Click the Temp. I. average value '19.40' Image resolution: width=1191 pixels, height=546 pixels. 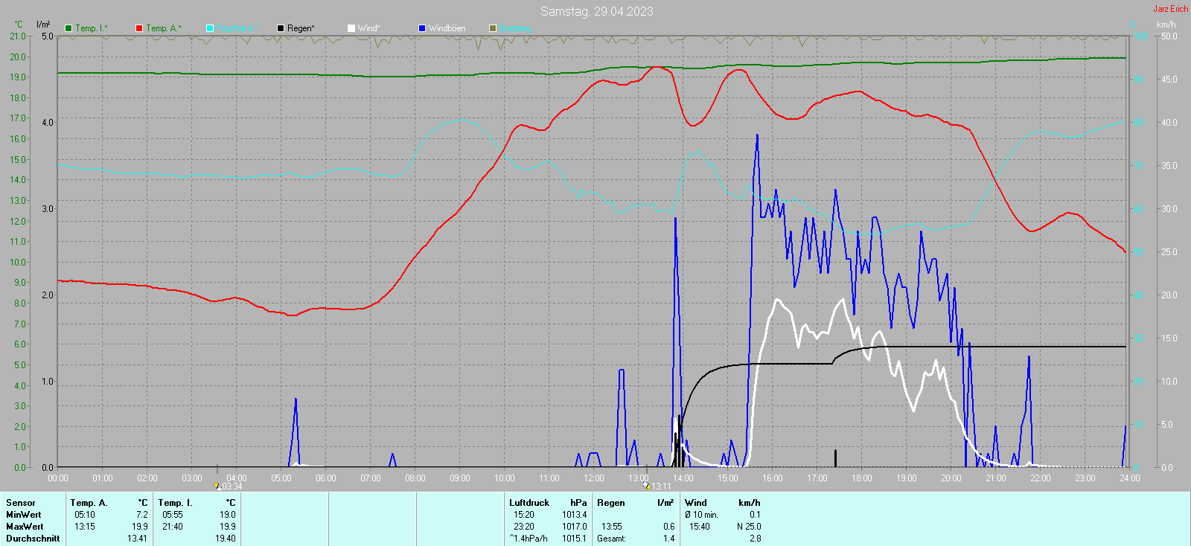point(226,539)
